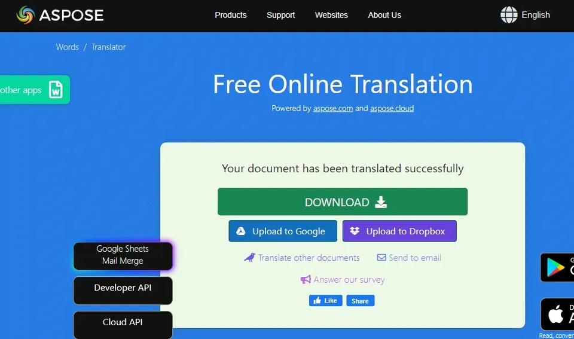
Task: Open the Support menu
Action: click(281, 15)
